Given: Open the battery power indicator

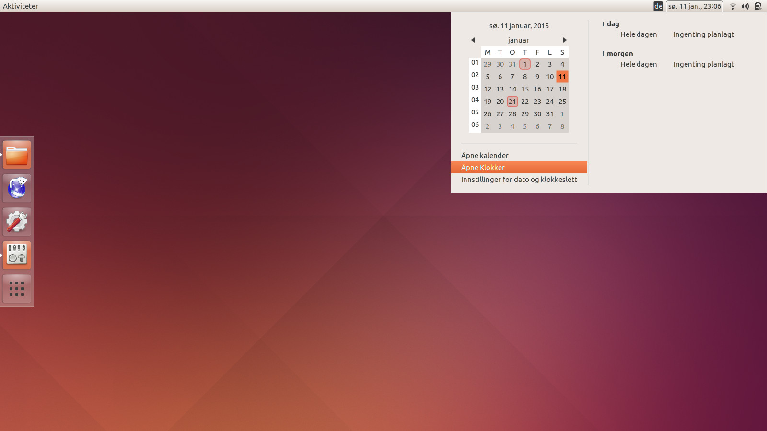Looking at the screenshot, I should tap(758, 6).
